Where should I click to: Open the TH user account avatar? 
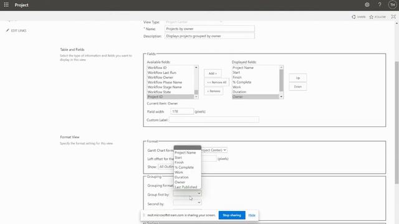392,4
